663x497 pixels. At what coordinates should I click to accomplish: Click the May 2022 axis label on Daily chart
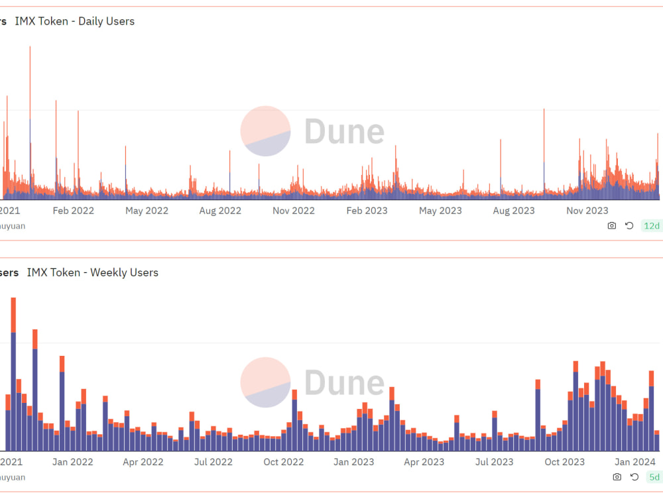pos(147,211)
